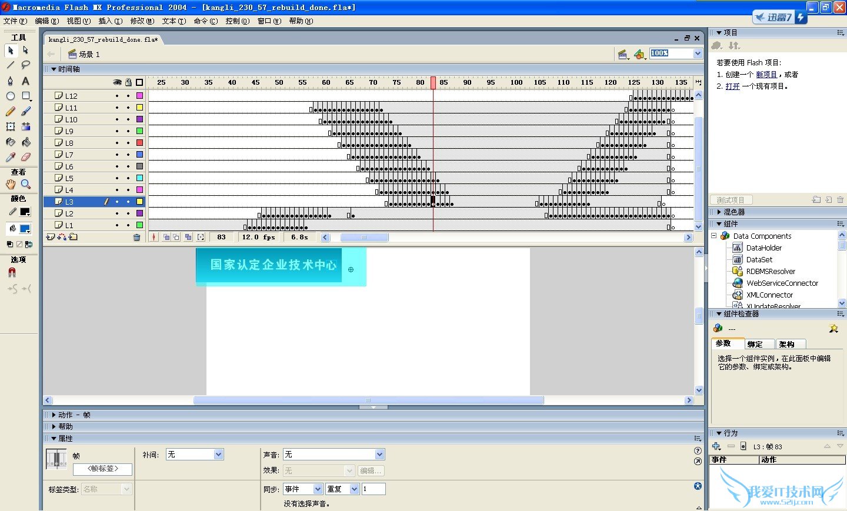Image resolution: width=847 pixels, height=511 pixels.
Task: Select the Lasso tool
Action: pos(26,65)
